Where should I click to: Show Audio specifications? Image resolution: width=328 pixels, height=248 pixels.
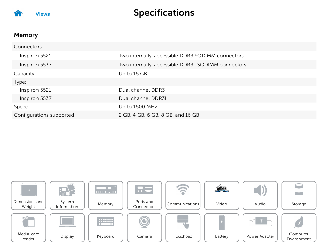click(x=260, y=195)
